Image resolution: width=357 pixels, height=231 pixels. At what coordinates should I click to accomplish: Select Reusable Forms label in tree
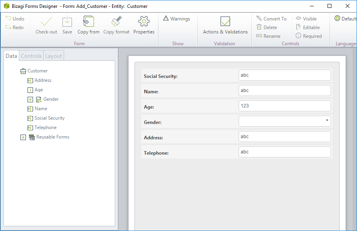coord(53,137)
